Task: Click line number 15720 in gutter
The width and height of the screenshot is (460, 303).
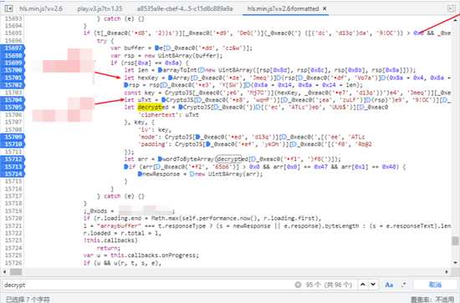Action: (x=13, y=218)
